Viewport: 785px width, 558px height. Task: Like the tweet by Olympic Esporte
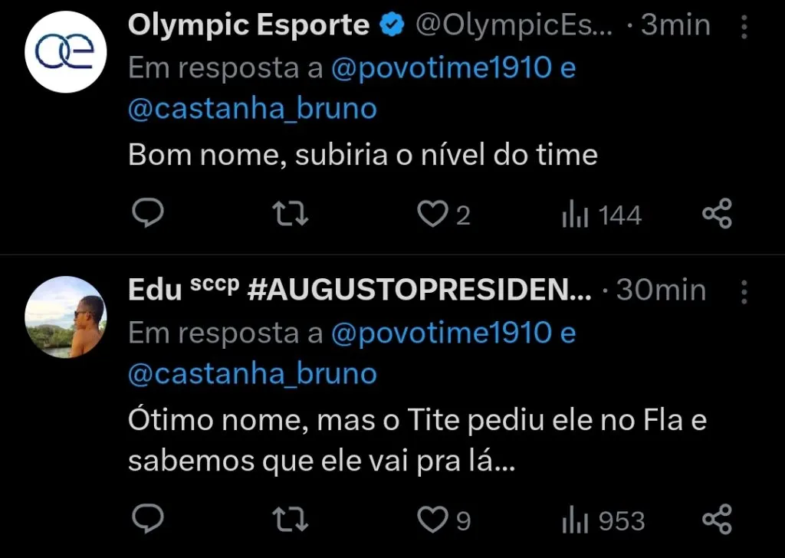tap(433, 214)
